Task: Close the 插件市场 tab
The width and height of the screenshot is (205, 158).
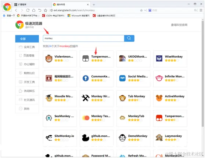Action: click(x=88, y=4)
